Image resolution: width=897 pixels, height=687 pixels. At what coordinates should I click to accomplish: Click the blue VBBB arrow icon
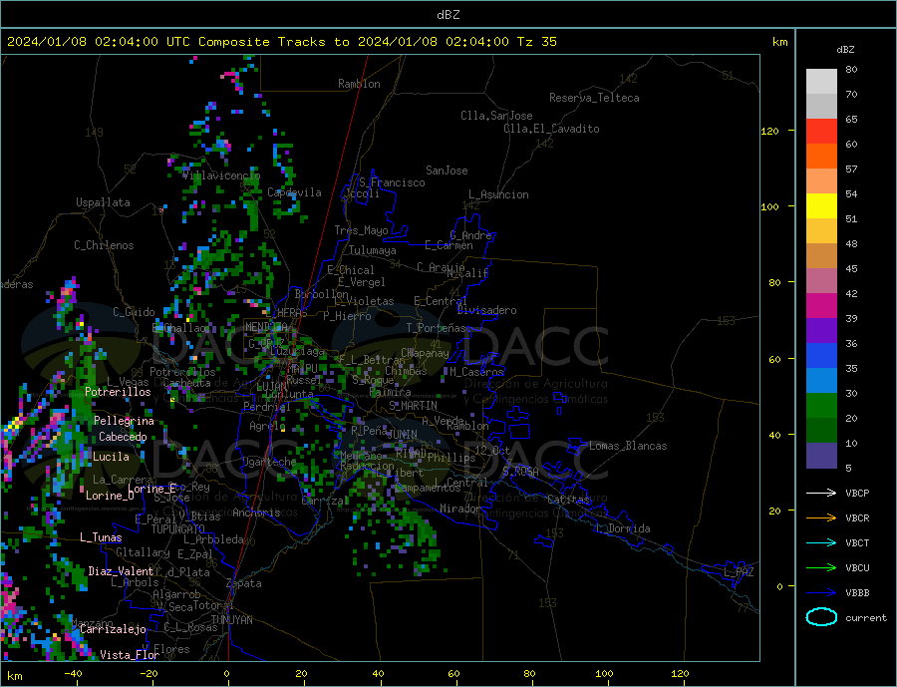[821, 592]
